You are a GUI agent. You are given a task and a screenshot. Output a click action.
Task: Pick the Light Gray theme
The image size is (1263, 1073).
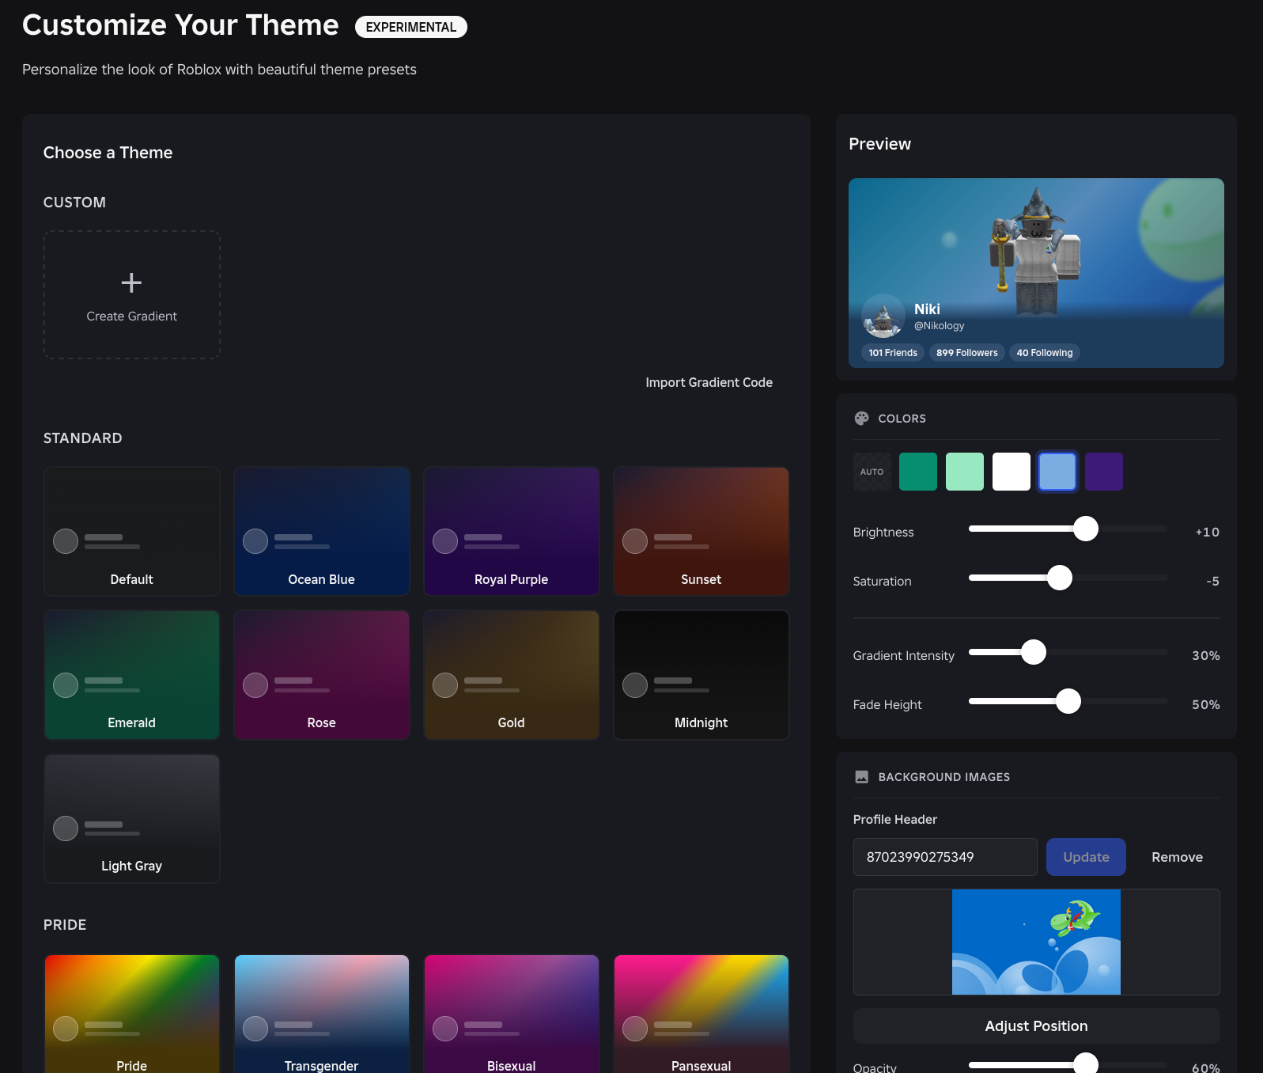click(132, 818)
